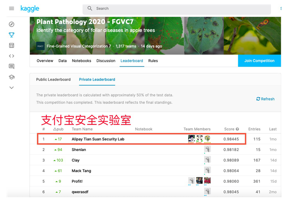
Task: Open Alipay Tian Suan Security Lab team
Action: coord(98,139)
